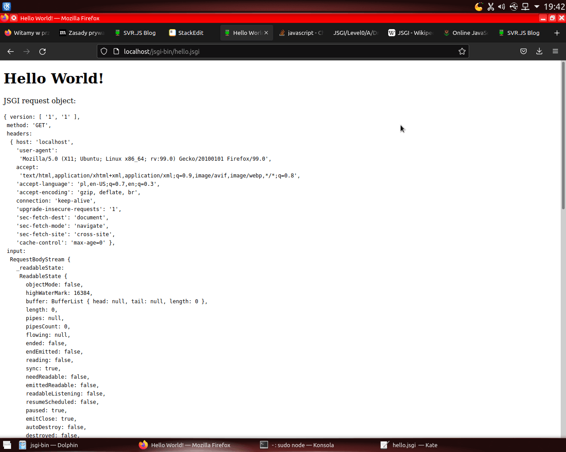Image resolution: width=566 pixels, height=452 pixels.
Task: Switch to SVR.JS Blog tab beside StackEdit
Action: point(137,33)
